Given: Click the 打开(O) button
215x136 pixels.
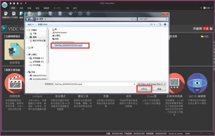Looking at the screenshot, I should click(144, 89).
